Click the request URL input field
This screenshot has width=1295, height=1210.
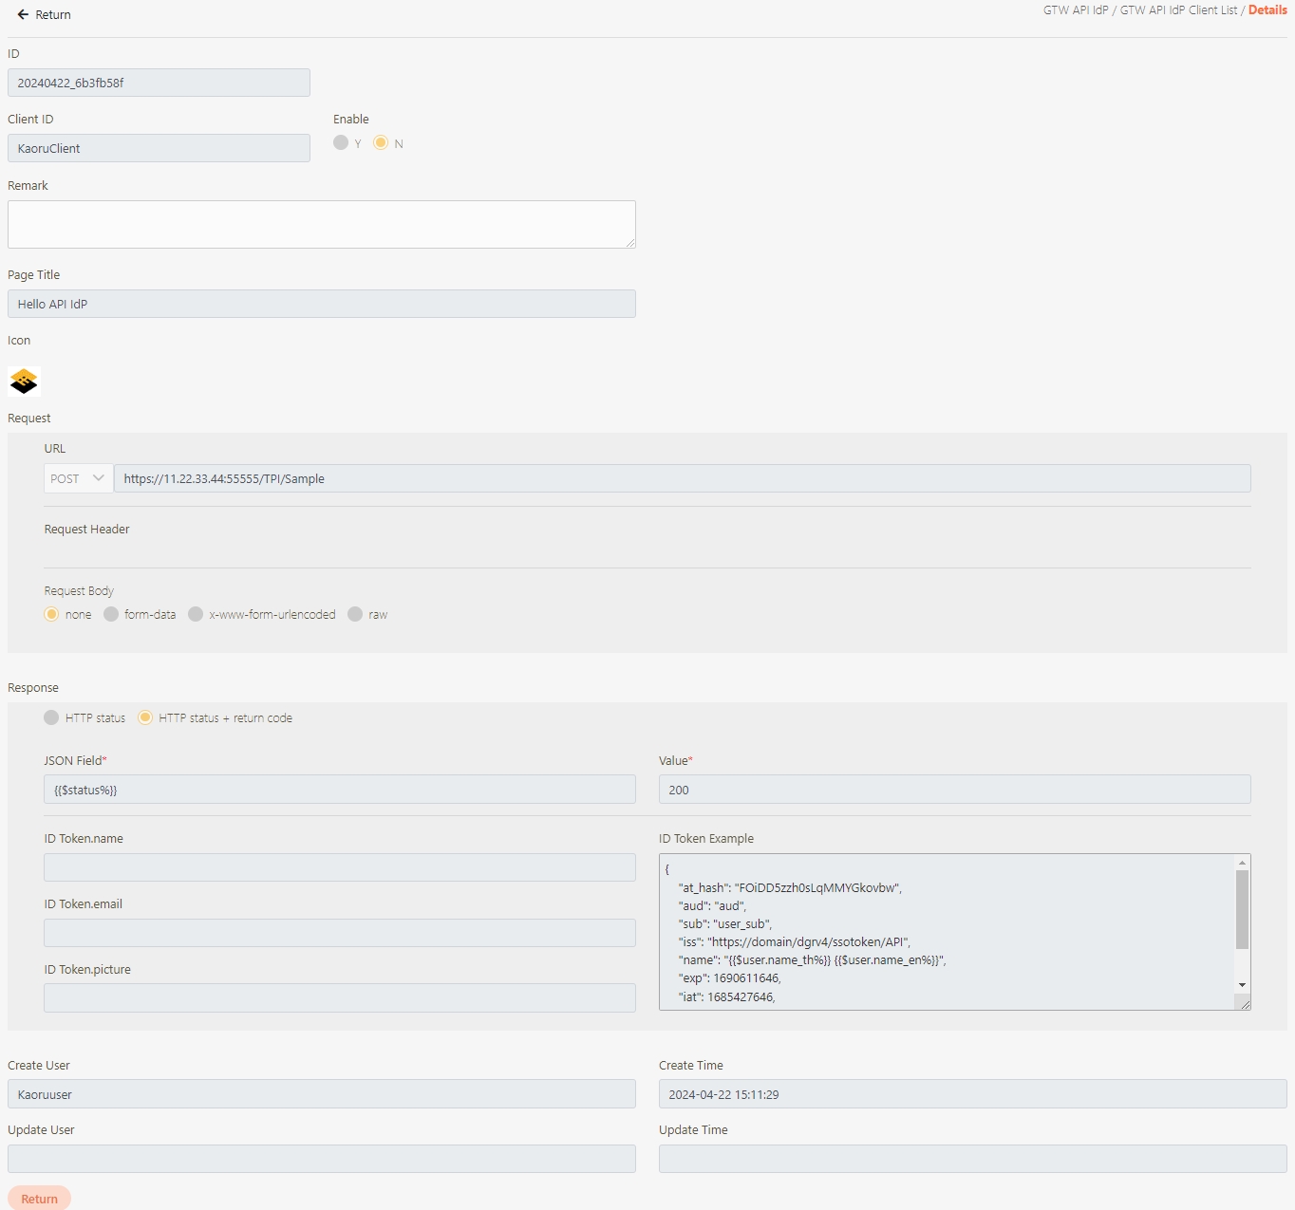pyautogui.click(x=682, y=479)
